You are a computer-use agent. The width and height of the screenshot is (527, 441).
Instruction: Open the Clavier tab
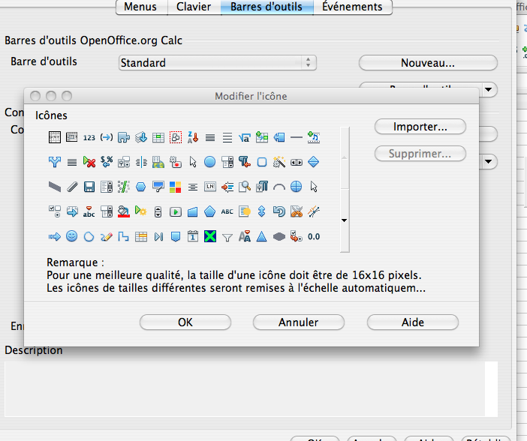194,7
